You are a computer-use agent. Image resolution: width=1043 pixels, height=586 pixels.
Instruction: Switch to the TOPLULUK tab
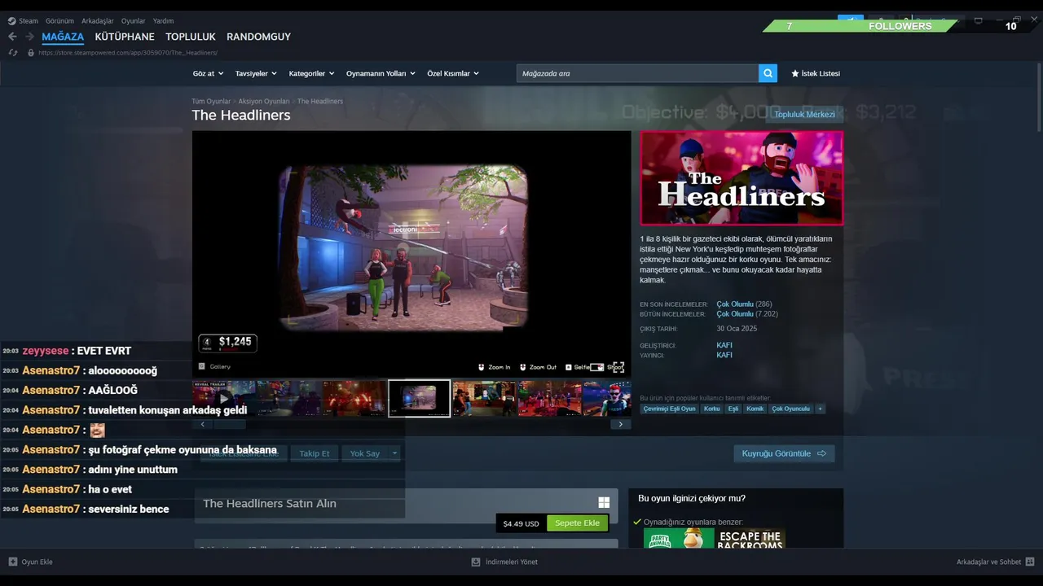(x=191, y=37)
